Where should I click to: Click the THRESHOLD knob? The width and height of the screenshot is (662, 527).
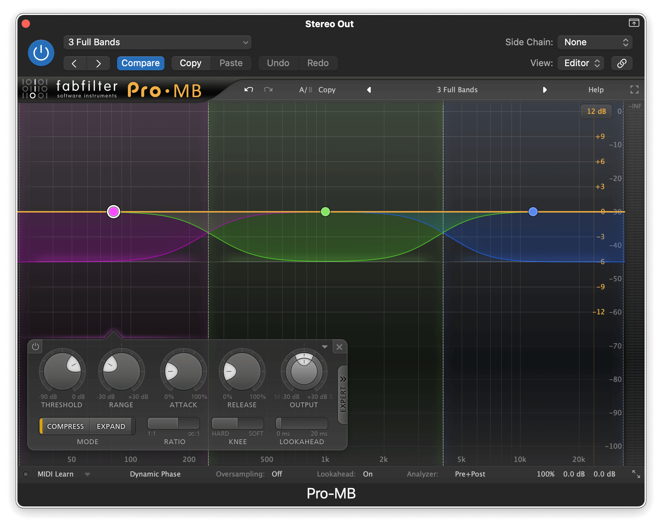point(62,371)
